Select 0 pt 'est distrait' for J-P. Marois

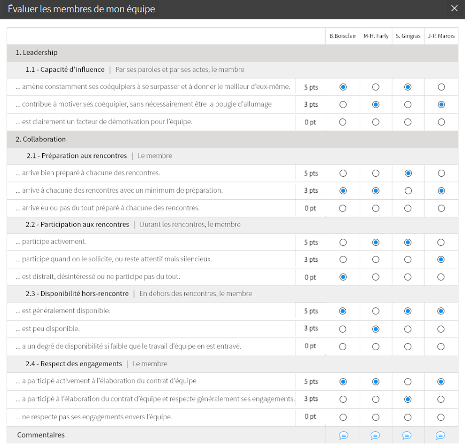[441, 277]
